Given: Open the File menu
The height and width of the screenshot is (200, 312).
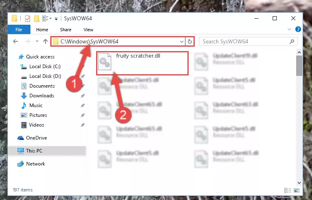Looking at the screenshot, I should pyautogui.click(x=19, y=30).
